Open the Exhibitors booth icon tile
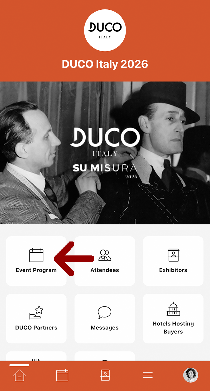 [173, 261]
